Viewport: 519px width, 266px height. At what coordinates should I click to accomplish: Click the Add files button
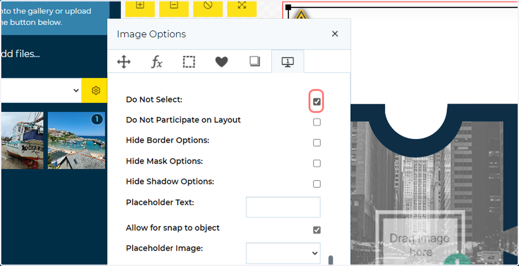(20, 54)
